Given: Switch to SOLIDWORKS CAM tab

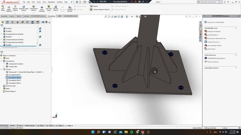Looking at the screenshot, I should (x=70, y=16).
